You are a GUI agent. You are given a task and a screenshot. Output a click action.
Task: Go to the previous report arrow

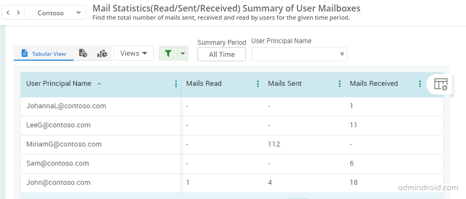tap(8, 13)
